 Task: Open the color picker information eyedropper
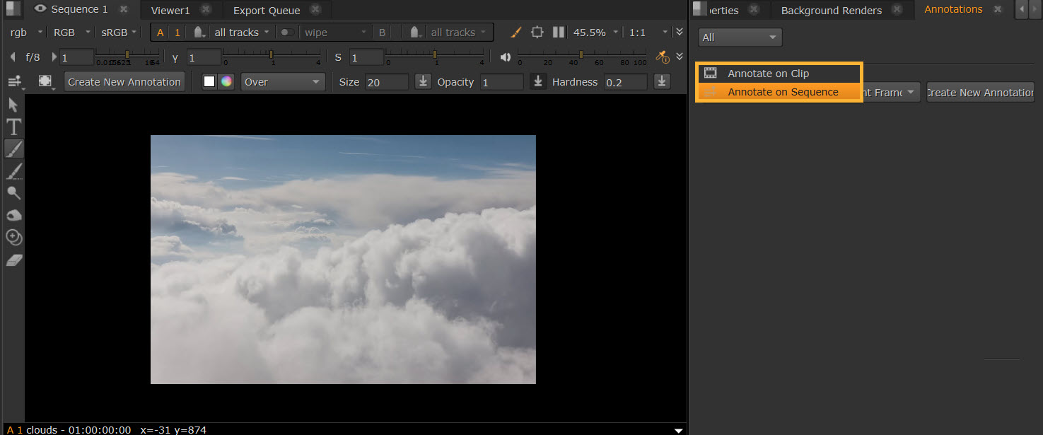point(662,57)
